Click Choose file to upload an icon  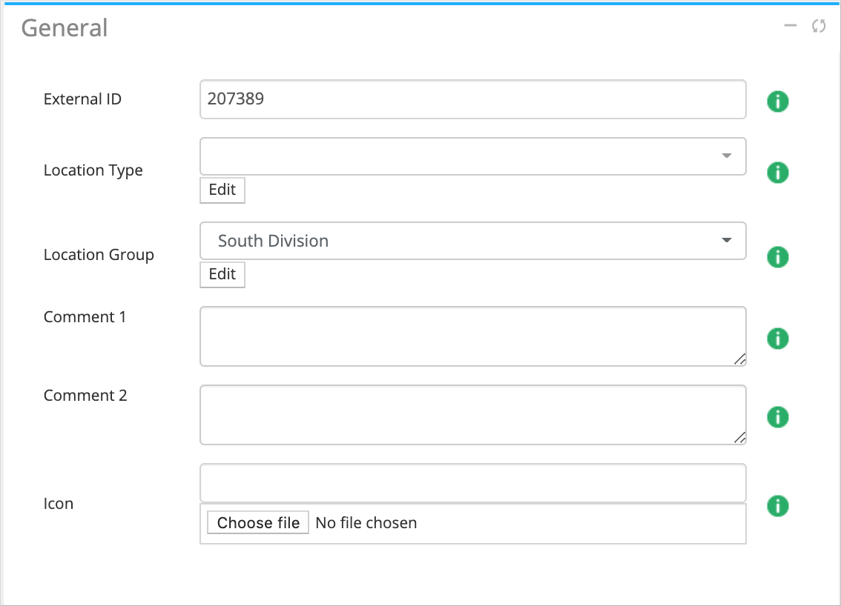tap(258, 523)
